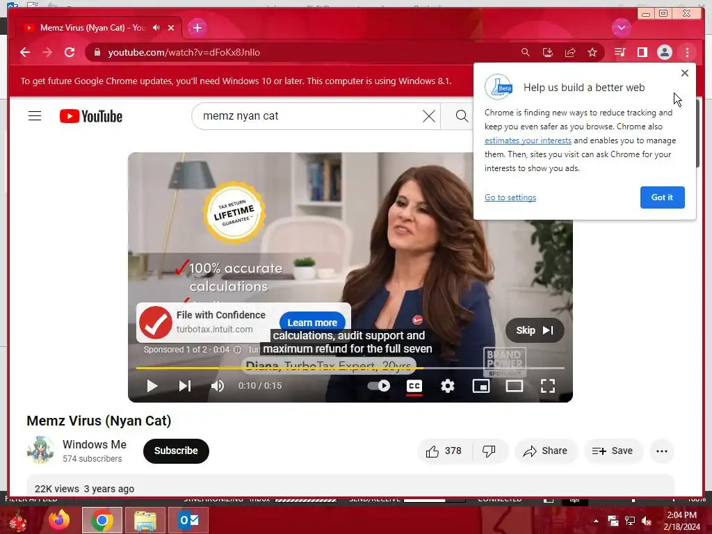This screenshot has width=712, height=534.
Task: Skip the advertisement
Action: click(535, 330)
